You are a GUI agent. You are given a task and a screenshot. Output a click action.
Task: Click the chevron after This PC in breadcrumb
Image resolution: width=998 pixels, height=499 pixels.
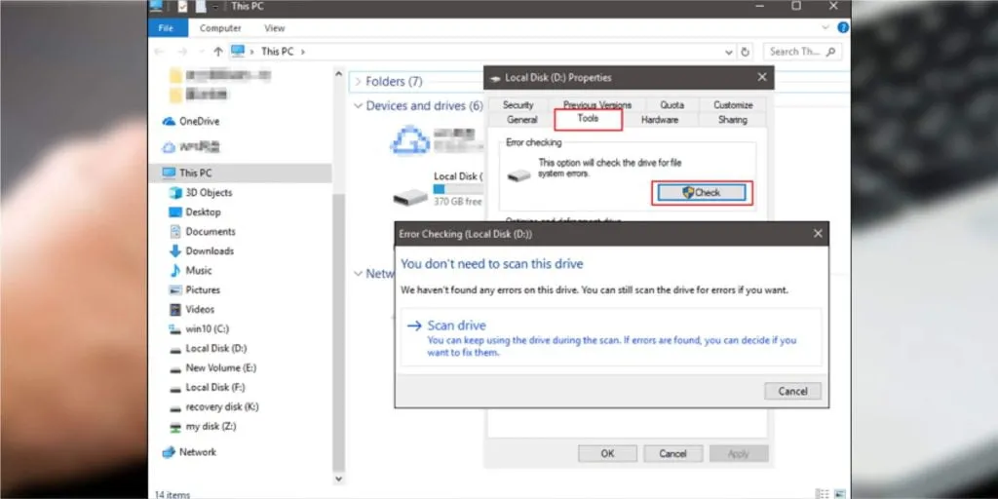point(303,52)
